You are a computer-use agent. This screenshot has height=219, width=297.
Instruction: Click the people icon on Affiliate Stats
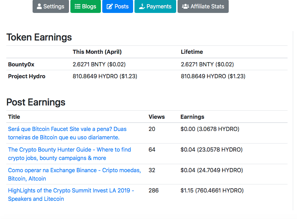pyautogui.click(x=186, y=7)
